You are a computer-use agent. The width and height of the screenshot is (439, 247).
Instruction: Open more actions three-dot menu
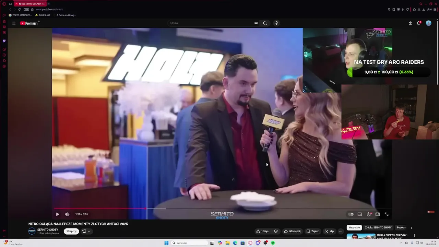tap(341, 231)
